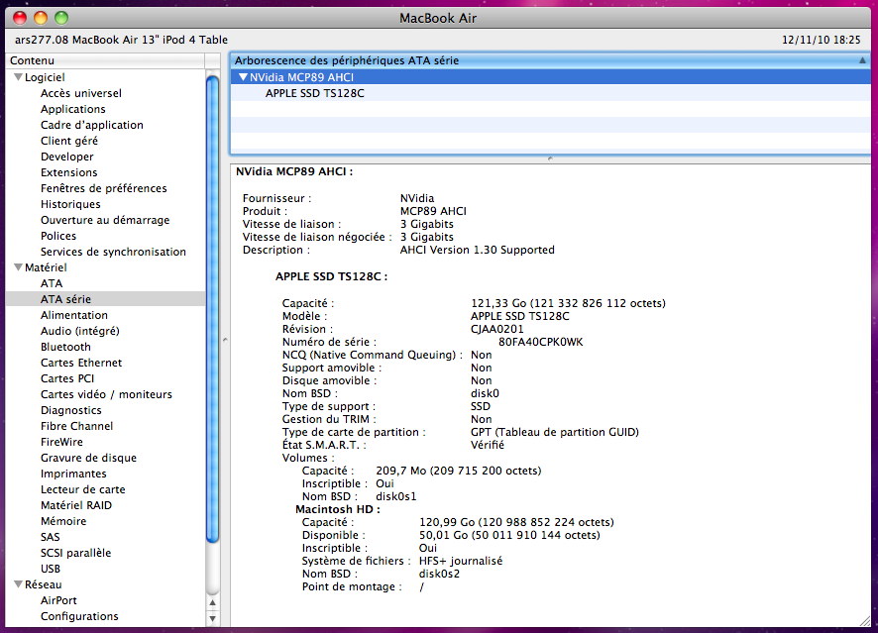Select Accès universel in the sidebar
Screen dimensions: 878x633
80,93
